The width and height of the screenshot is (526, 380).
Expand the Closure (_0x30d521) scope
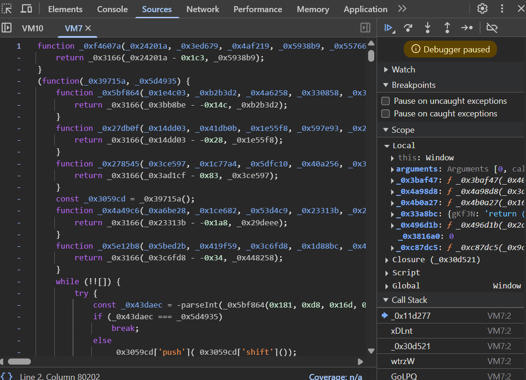pyautogui.click(x=386, y=259)
